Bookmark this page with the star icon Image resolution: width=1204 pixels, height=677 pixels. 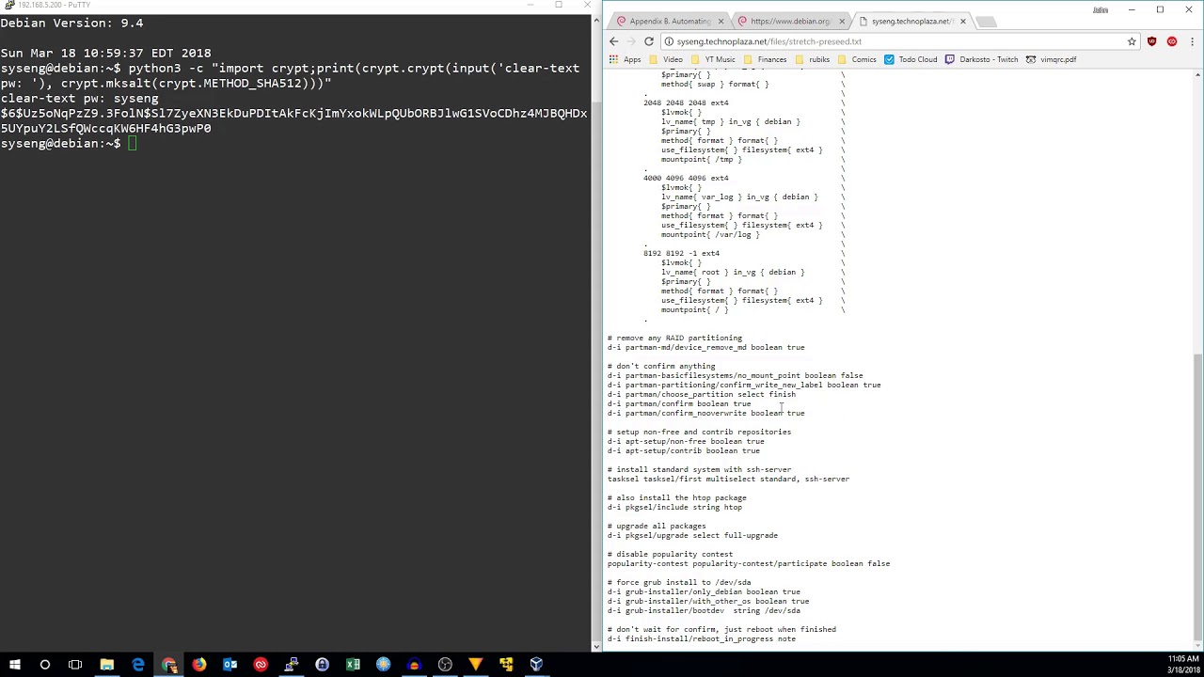tap(1132, 41)
